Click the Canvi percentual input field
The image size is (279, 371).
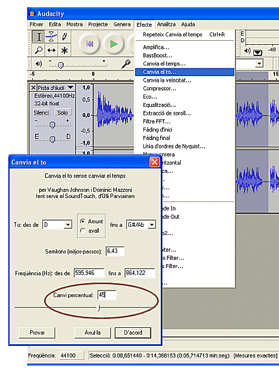107,295
